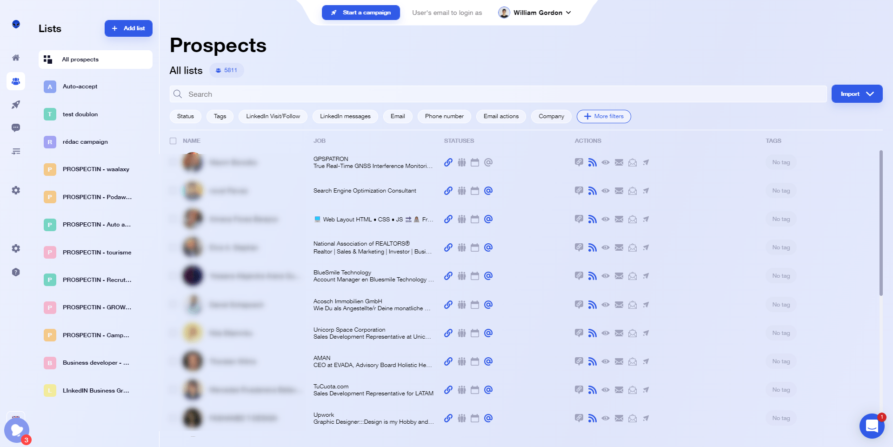
Task: Click the follow RSS icon for Upwork prospect
Action: [x=592, y=418]
